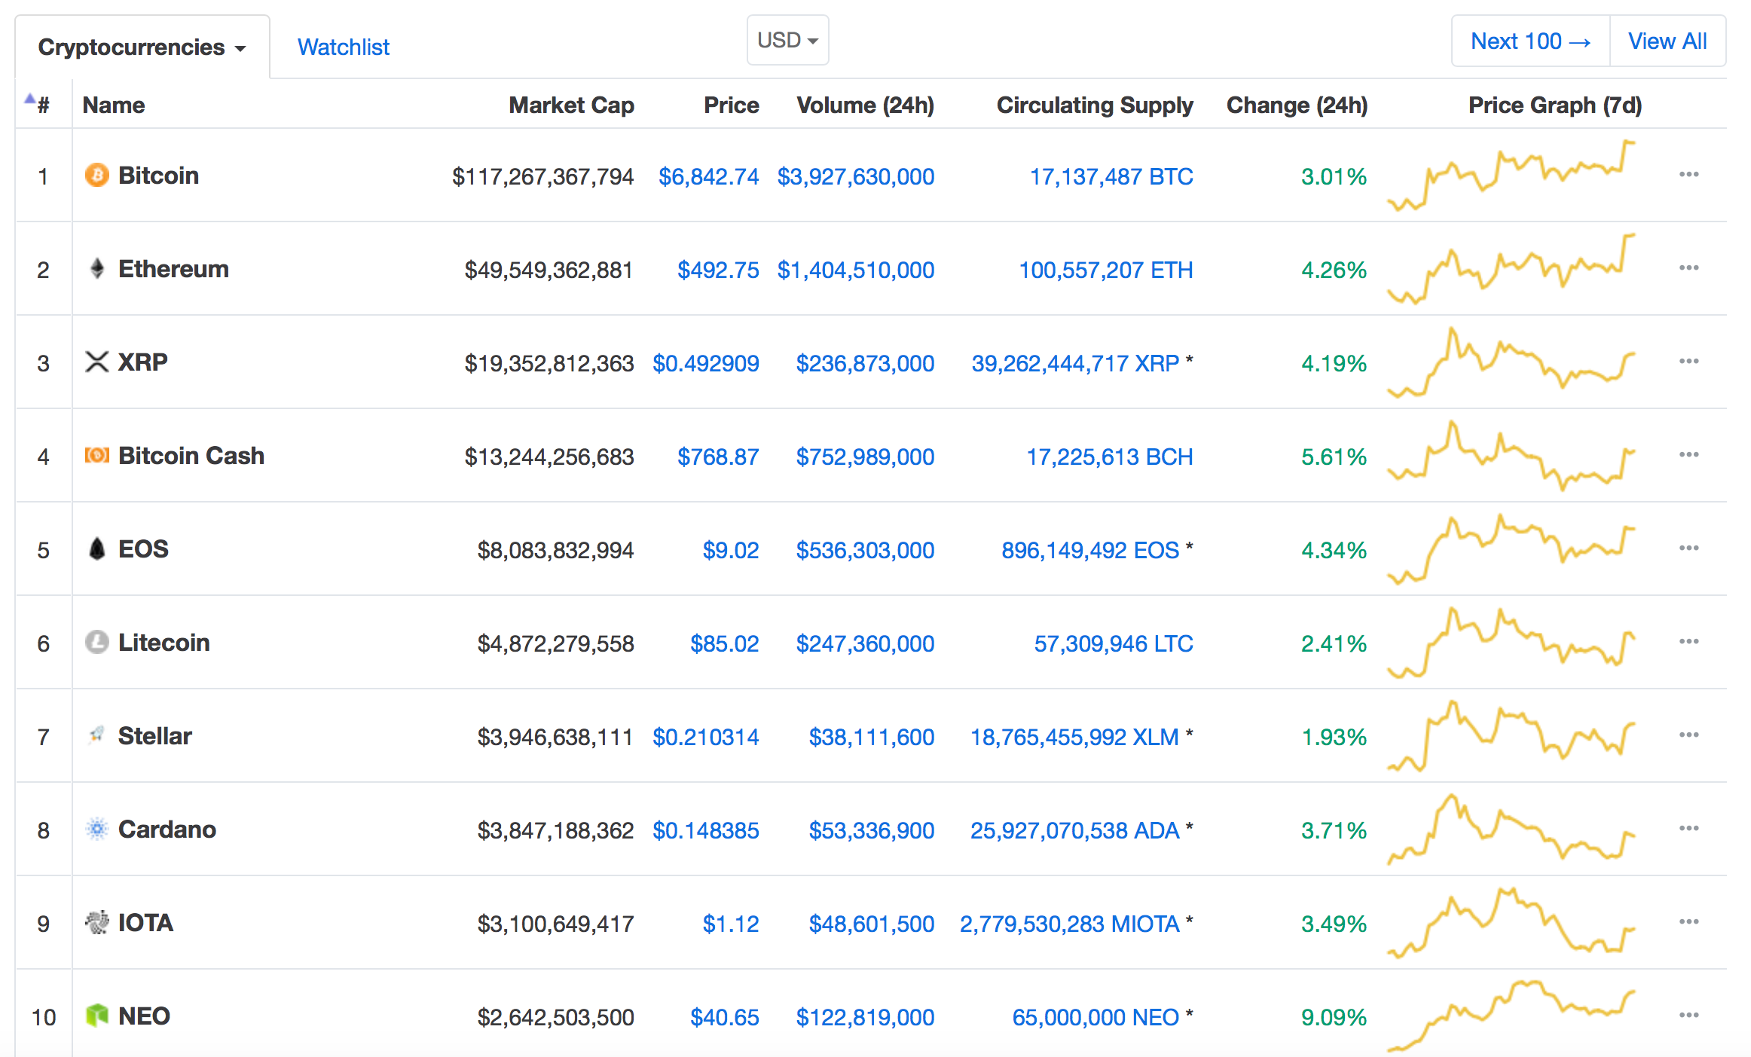This screenshot has height=1057, width=1751.
Task: Click EOS market cap $8,083,832,994
Action: coord(555,550)
